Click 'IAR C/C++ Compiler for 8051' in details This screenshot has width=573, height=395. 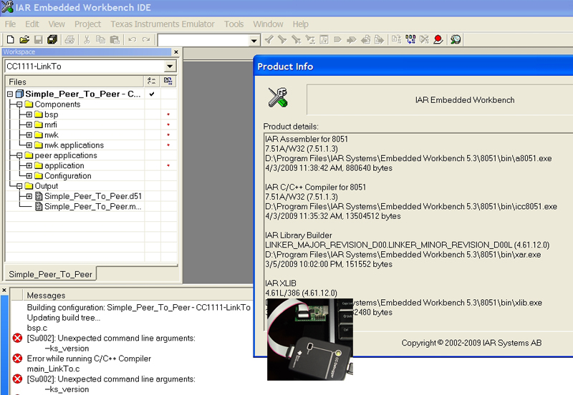316,187
